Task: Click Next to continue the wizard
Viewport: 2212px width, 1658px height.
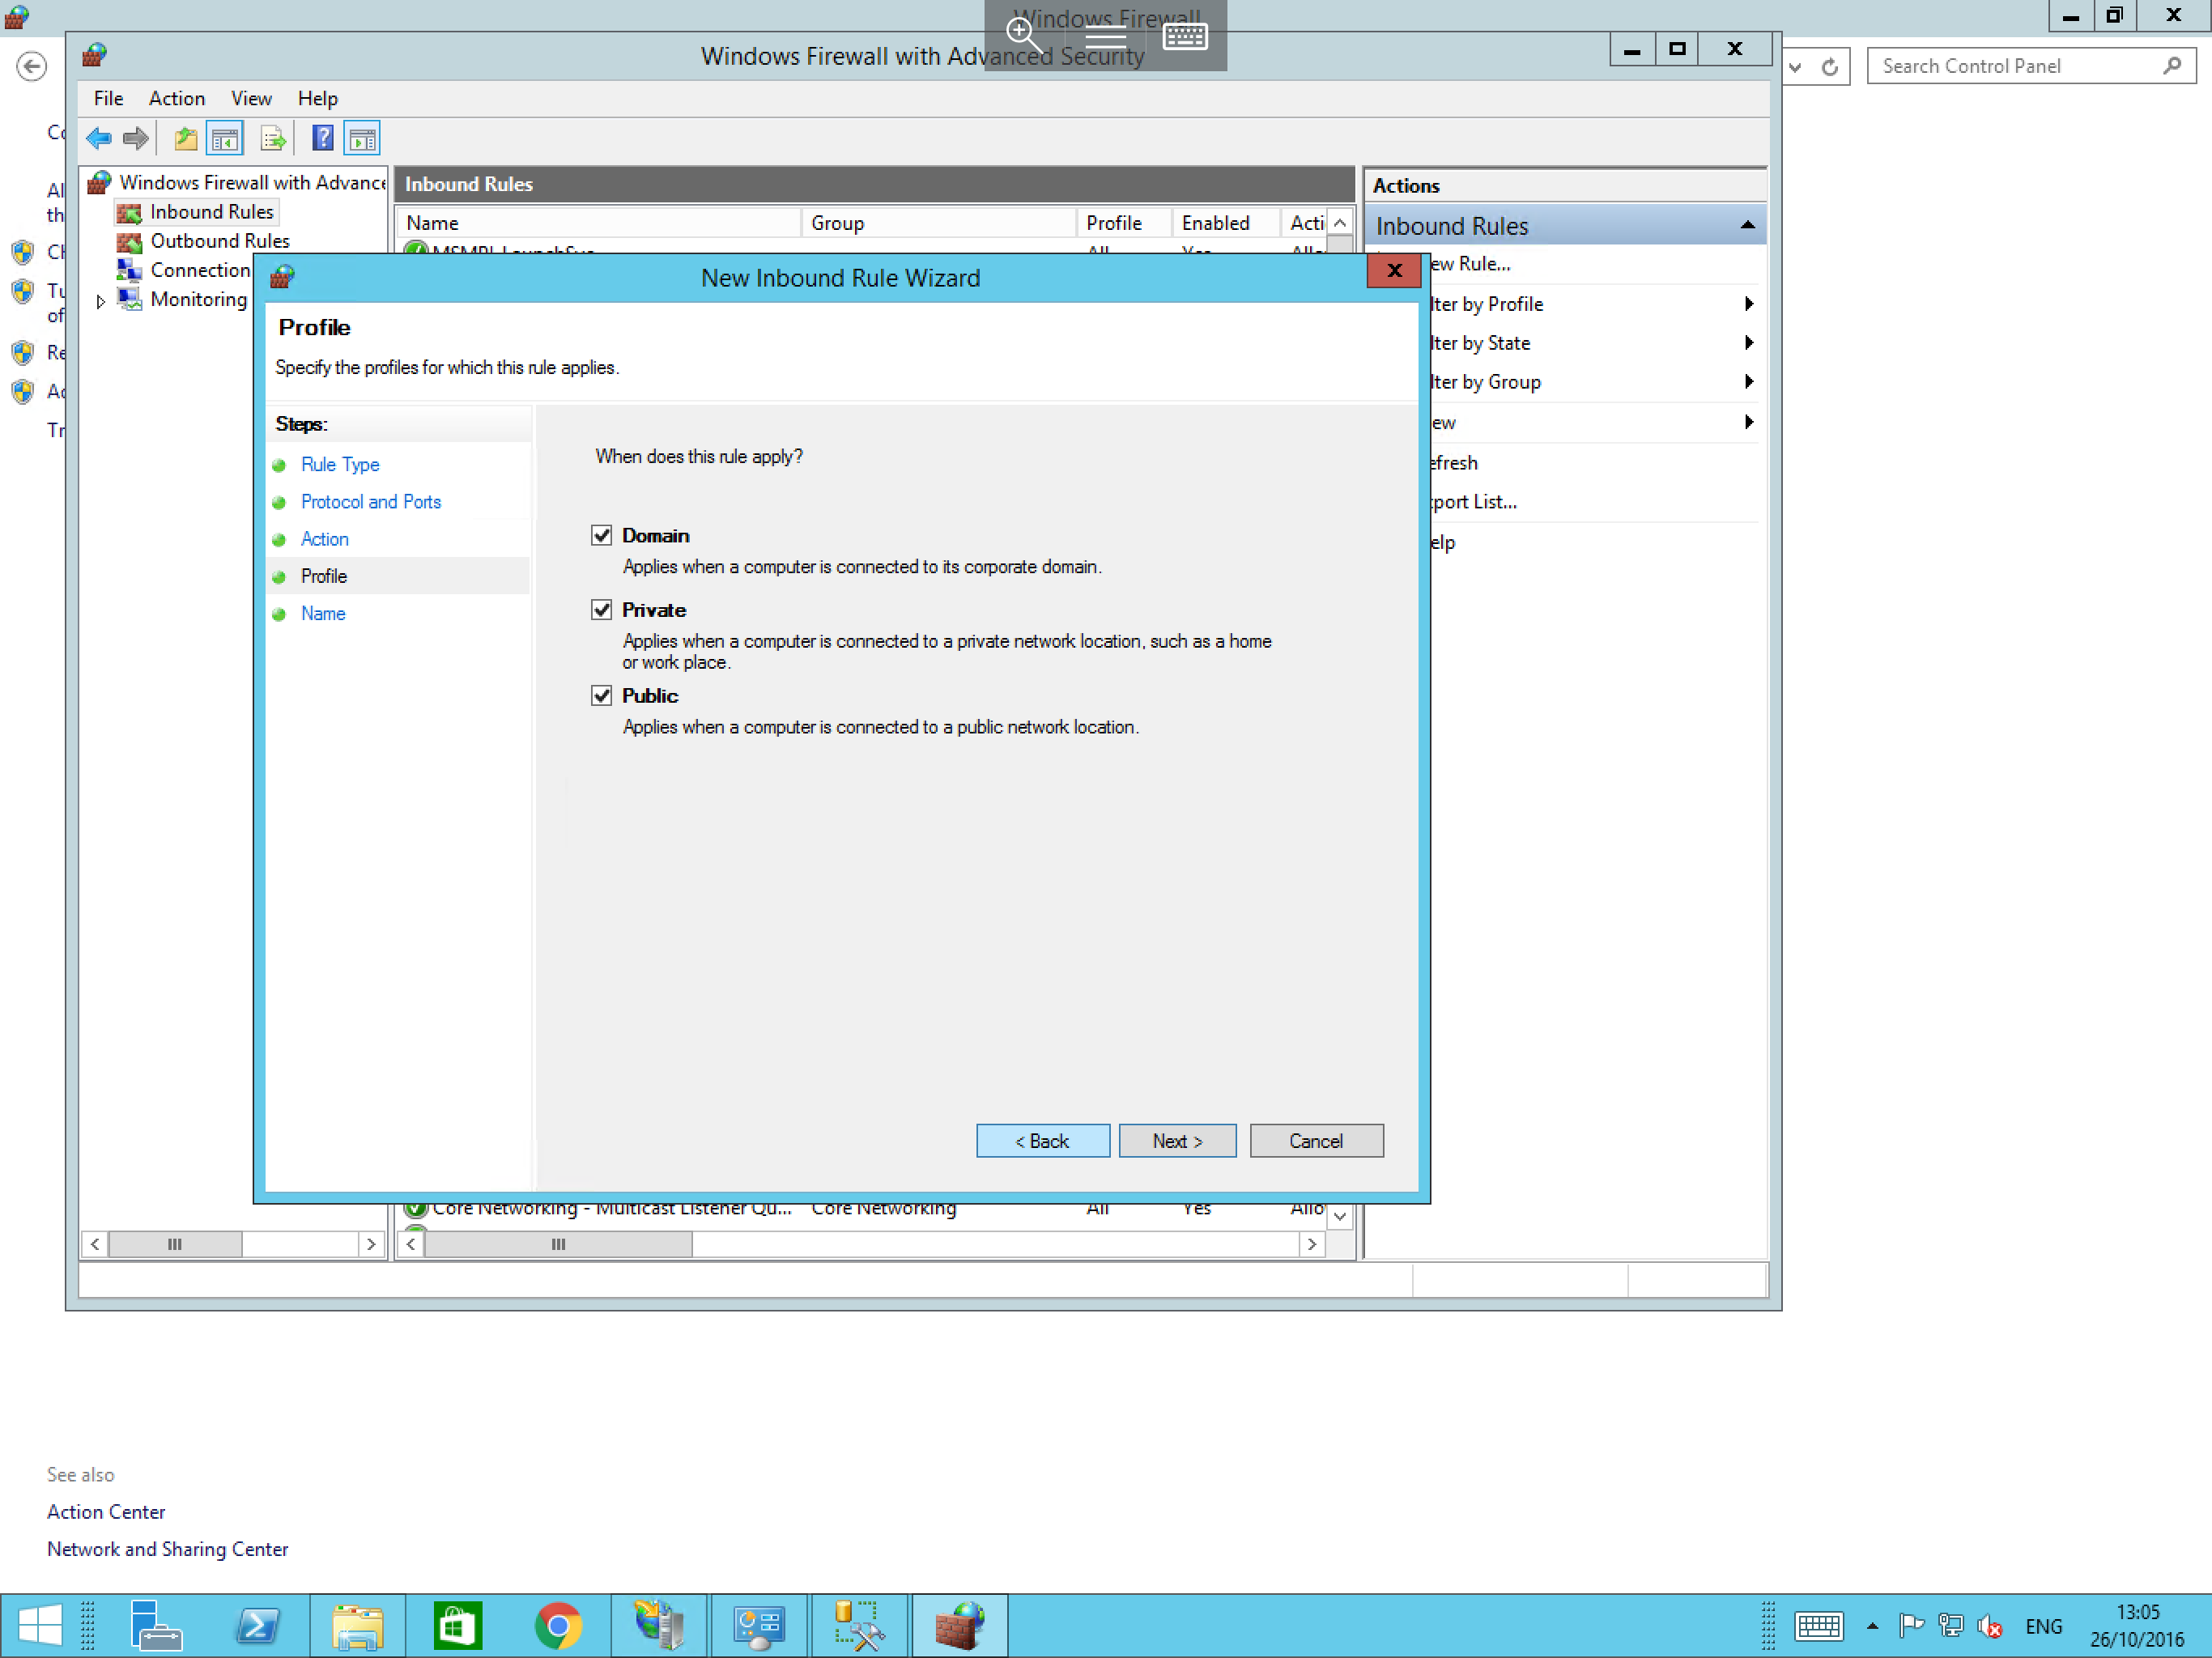Action: point(1177,1140)
